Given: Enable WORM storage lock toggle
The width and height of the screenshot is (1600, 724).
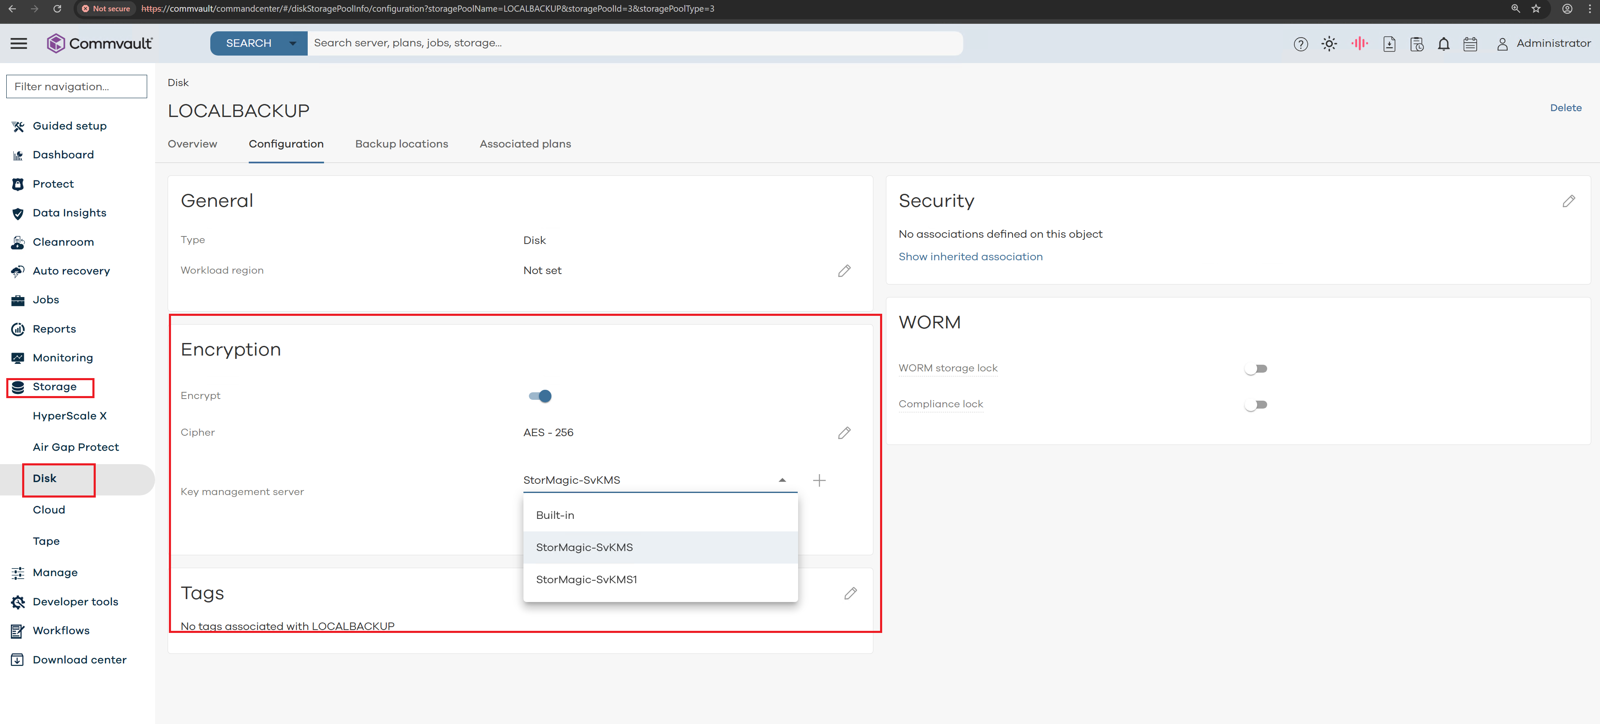Looking at the screenshot, I should pos(1255,368).
